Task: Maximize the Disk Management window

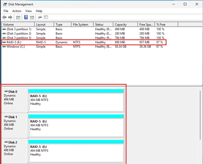Action: (x=185, y=4)
